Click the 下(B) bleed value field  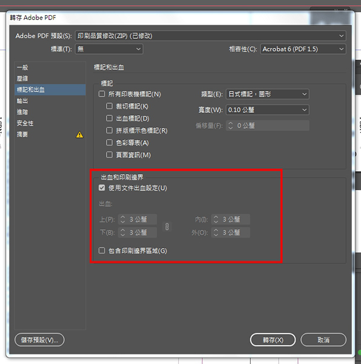coord(137,232)
